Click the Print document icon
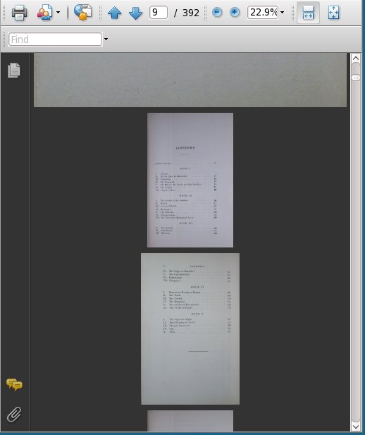The image size is (365, 435). point(19,13)
